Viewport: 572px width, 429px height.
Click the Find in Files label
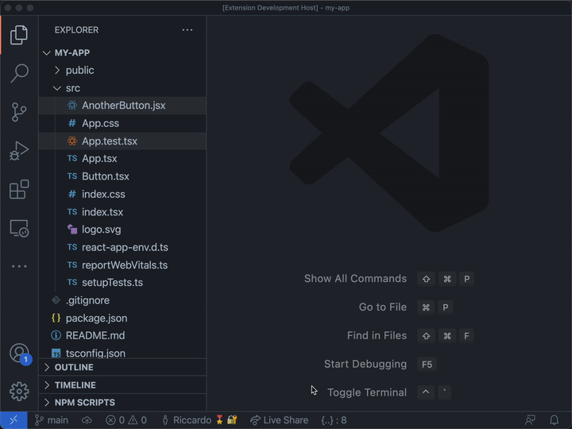(x=377, y=335)
